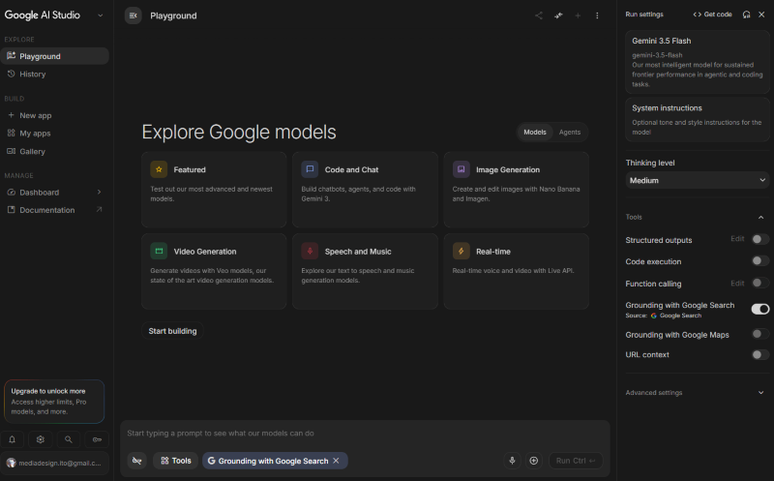Click the add media plus-circle icon
This screenshot has height=481, width=774.
click(534, 461)
